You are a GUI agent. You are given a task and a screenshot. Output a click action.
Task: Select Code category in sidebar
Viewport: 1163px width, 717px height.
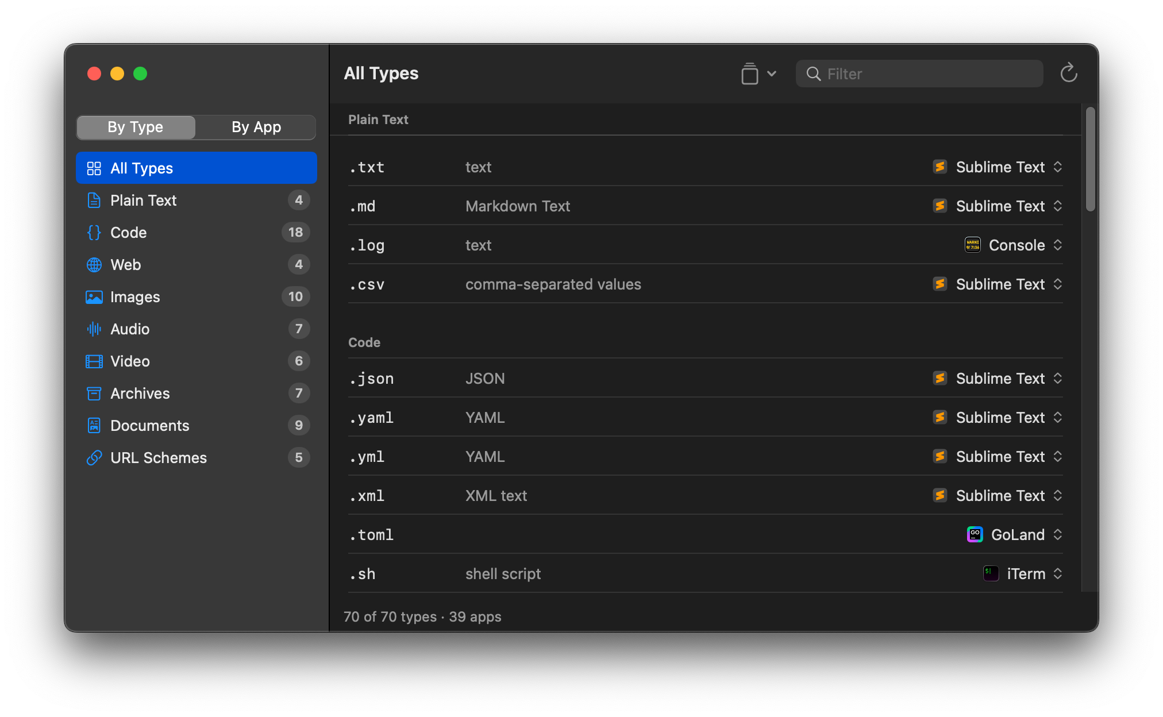tap(197, 233)
